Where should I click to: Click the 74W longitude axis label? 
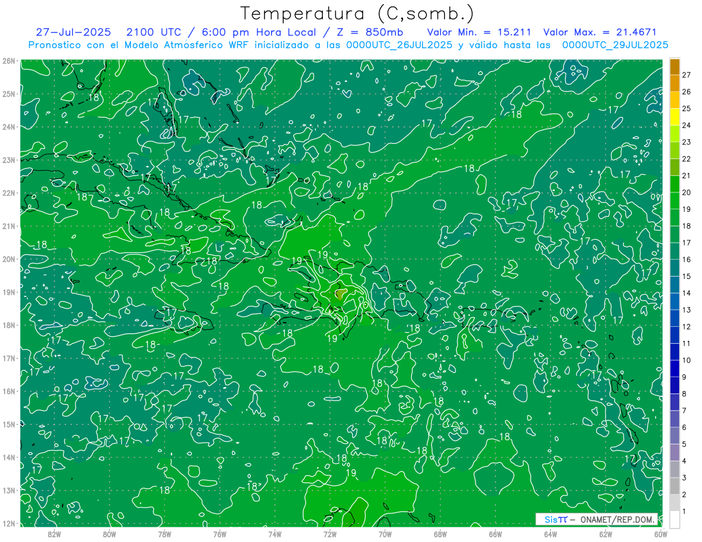[274, 534]
